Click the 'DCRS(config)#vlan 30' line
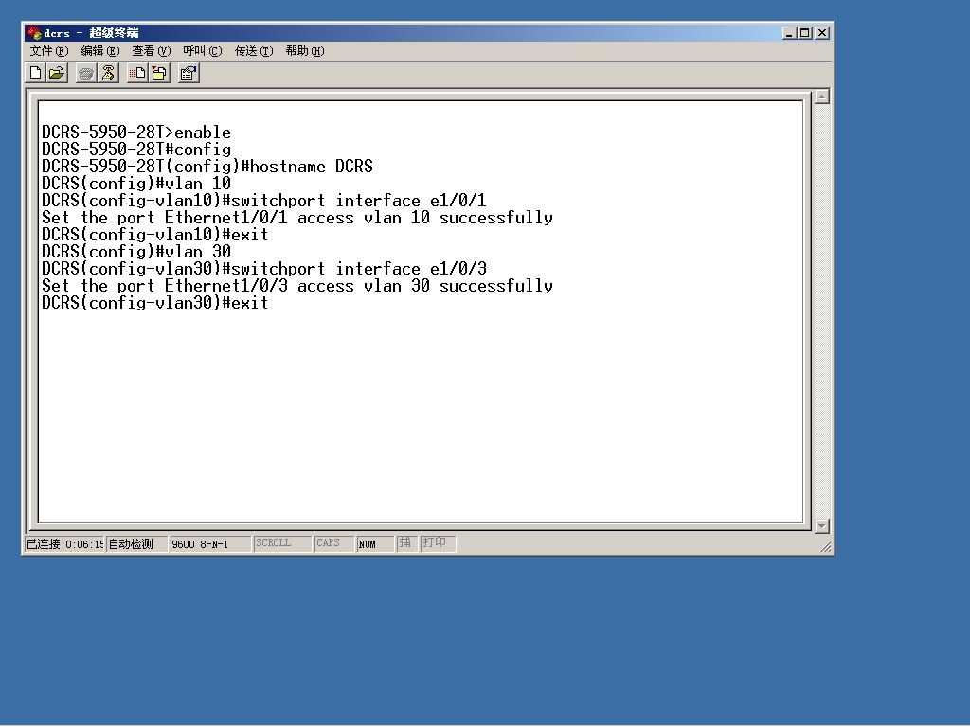The height and width of the screenshot is (727, 970). pos(136,252)
